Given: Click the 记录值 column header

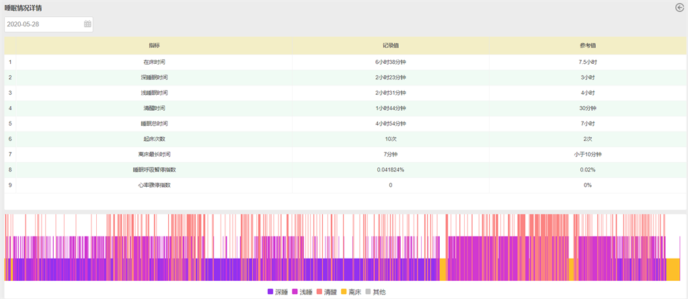Looking at the screenshot, I should pyautogui.click(x=391, y=46).
